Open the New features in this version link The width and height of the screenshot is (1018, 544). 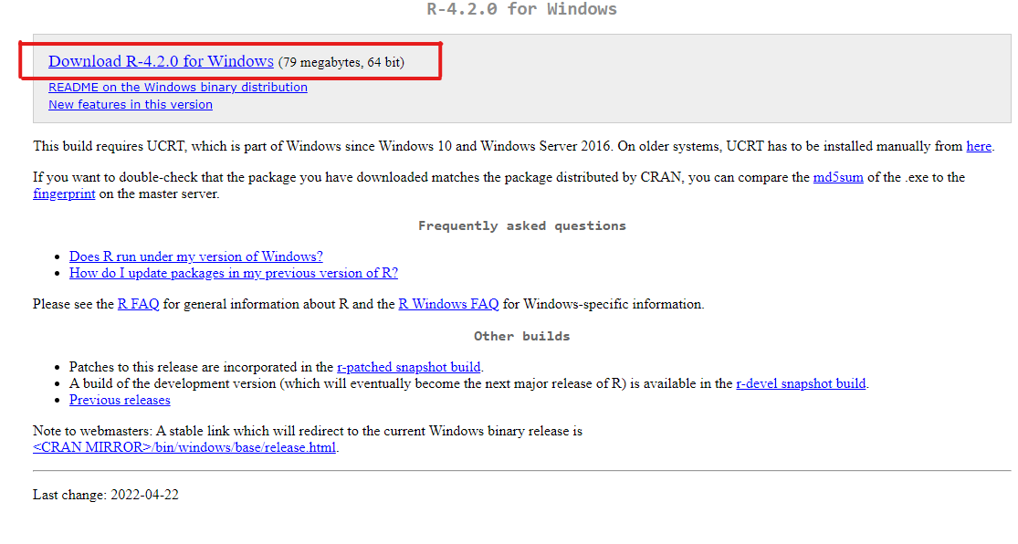130,105
